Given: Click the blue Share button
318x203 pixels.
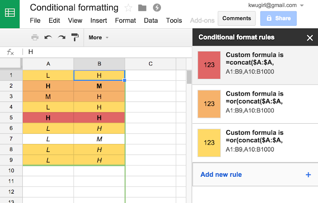Looking at the screenshot, I should point(278,18).
